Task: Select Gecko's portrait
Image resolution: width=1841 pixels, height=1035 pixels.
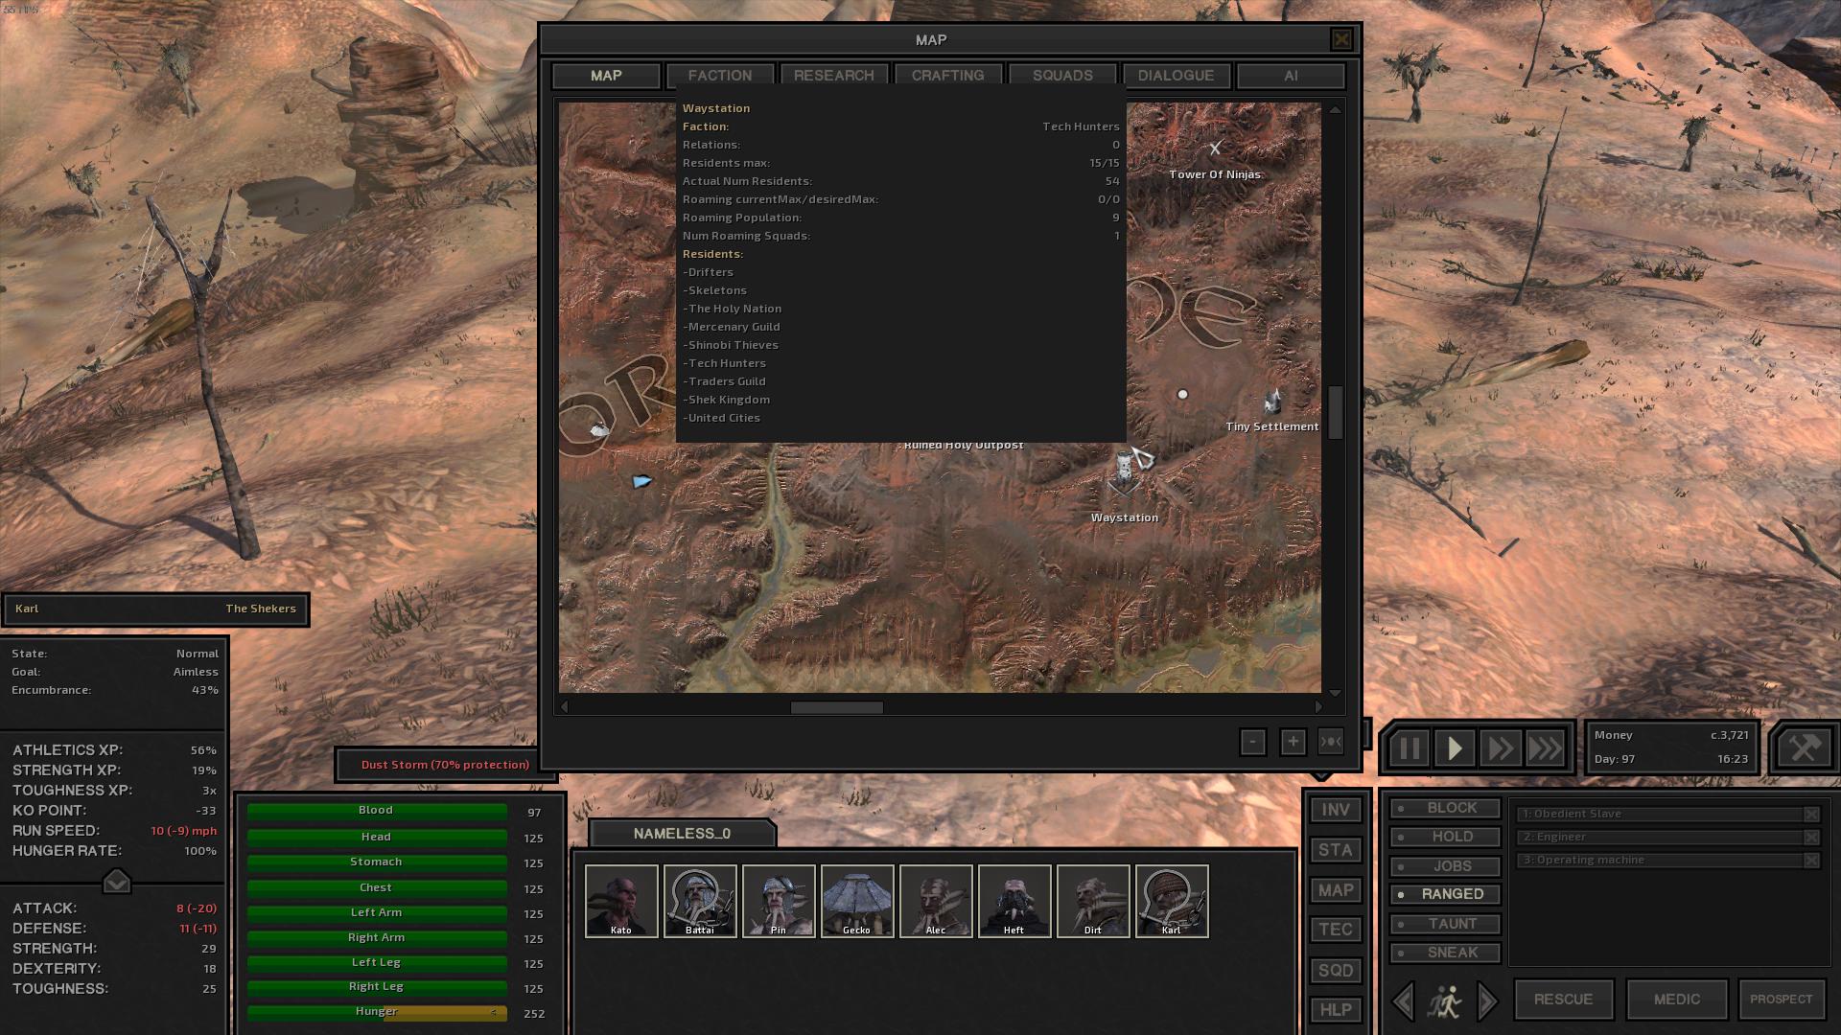Action: [x=857, y=901]
